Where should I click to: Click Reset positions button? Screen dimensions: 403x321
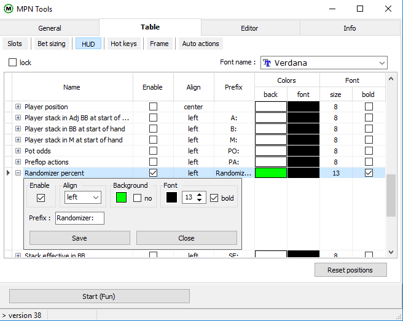tap(351, 270)
